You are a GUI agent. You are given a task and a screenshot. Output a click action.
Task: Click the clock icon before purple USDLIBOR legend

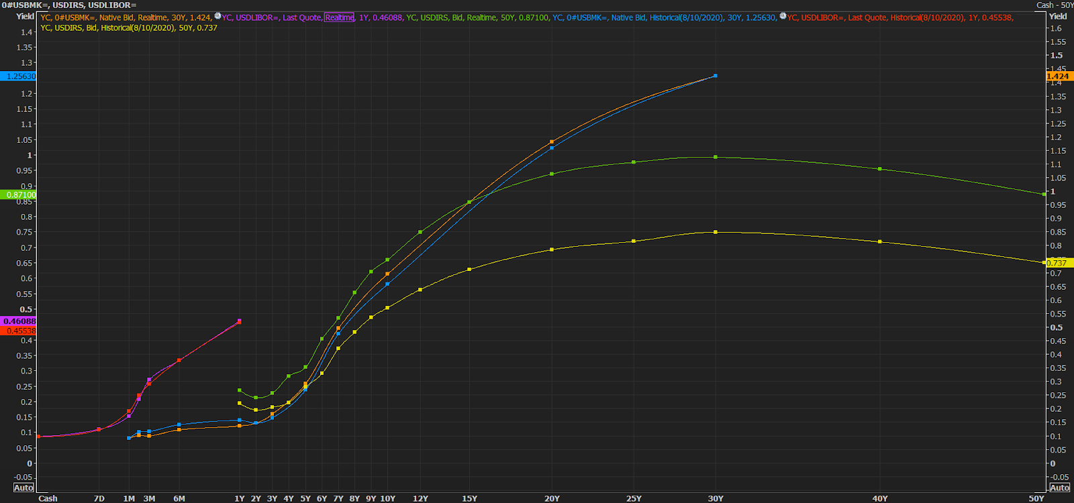click(217, 16)
